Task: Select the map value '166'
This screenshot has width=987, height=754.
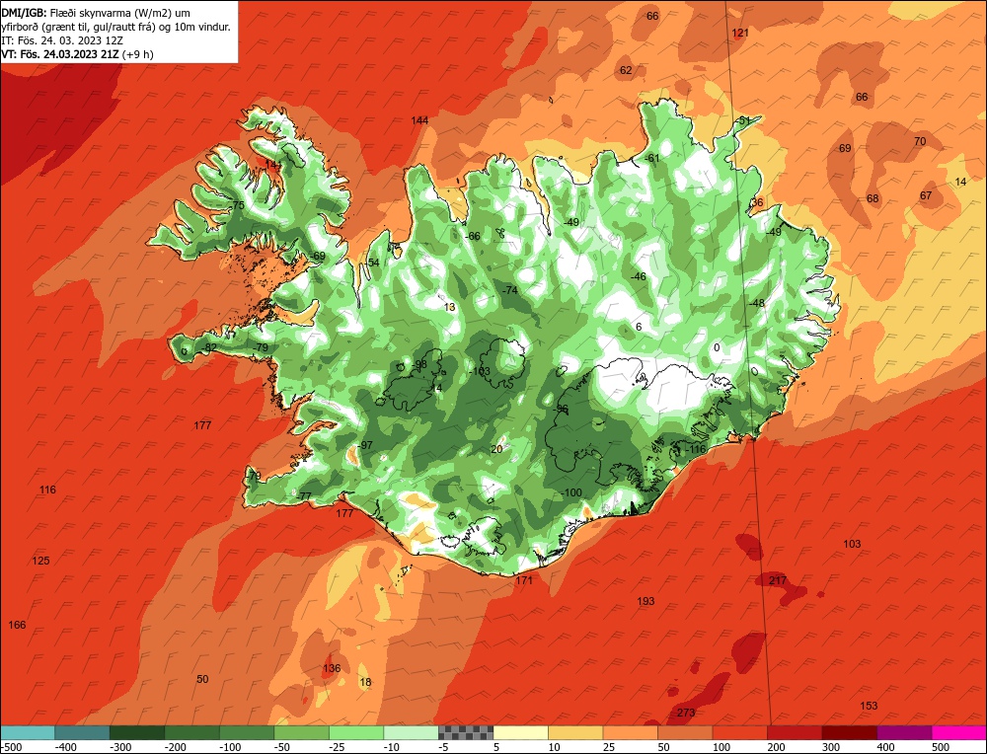Action: tap(17, 626)
